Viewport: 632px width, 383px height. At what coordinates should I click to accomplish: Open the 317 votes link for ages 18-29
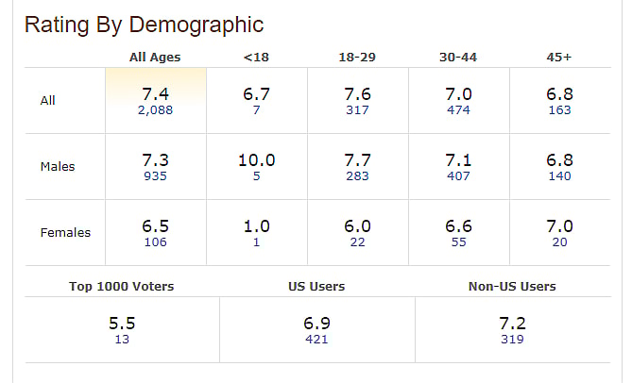point(357,110)
